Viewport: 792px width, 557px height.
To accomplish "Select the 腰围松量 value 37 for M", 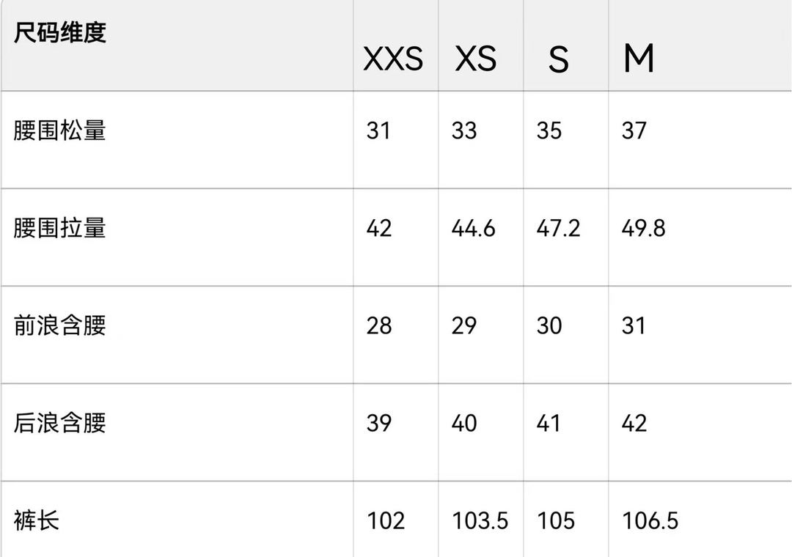I will [634, 130].
